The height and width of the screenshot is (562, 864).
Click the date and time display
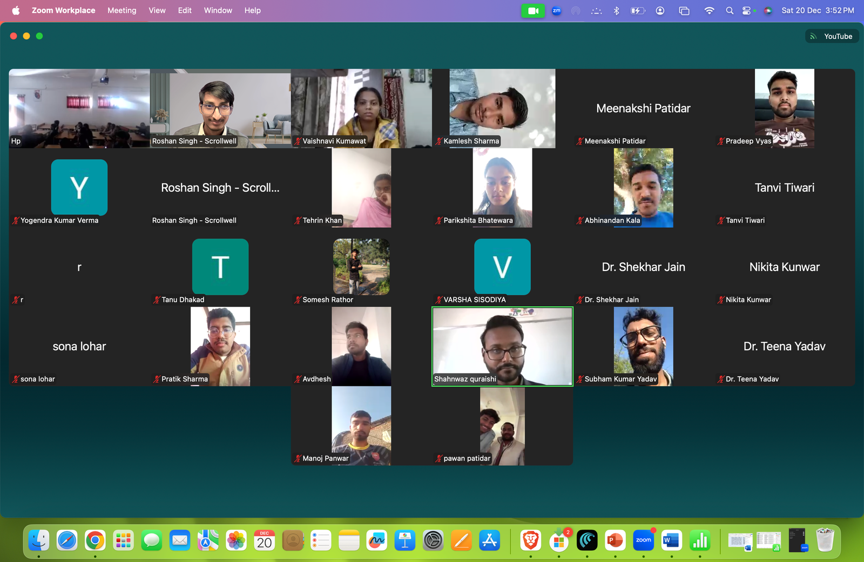(x=818, y=10)
